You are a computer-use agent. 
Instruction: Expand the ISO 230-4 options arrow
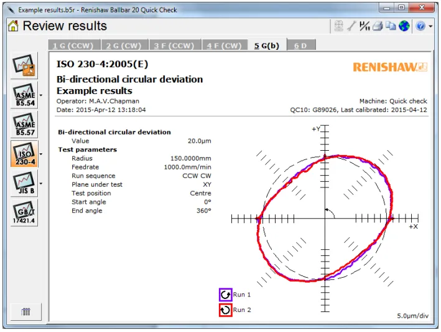point(41,154)
